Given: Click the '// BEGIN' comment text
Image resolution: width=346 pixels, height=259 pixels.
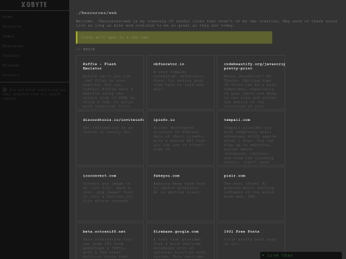Looking at the screenshot, I should click(85, 49).
